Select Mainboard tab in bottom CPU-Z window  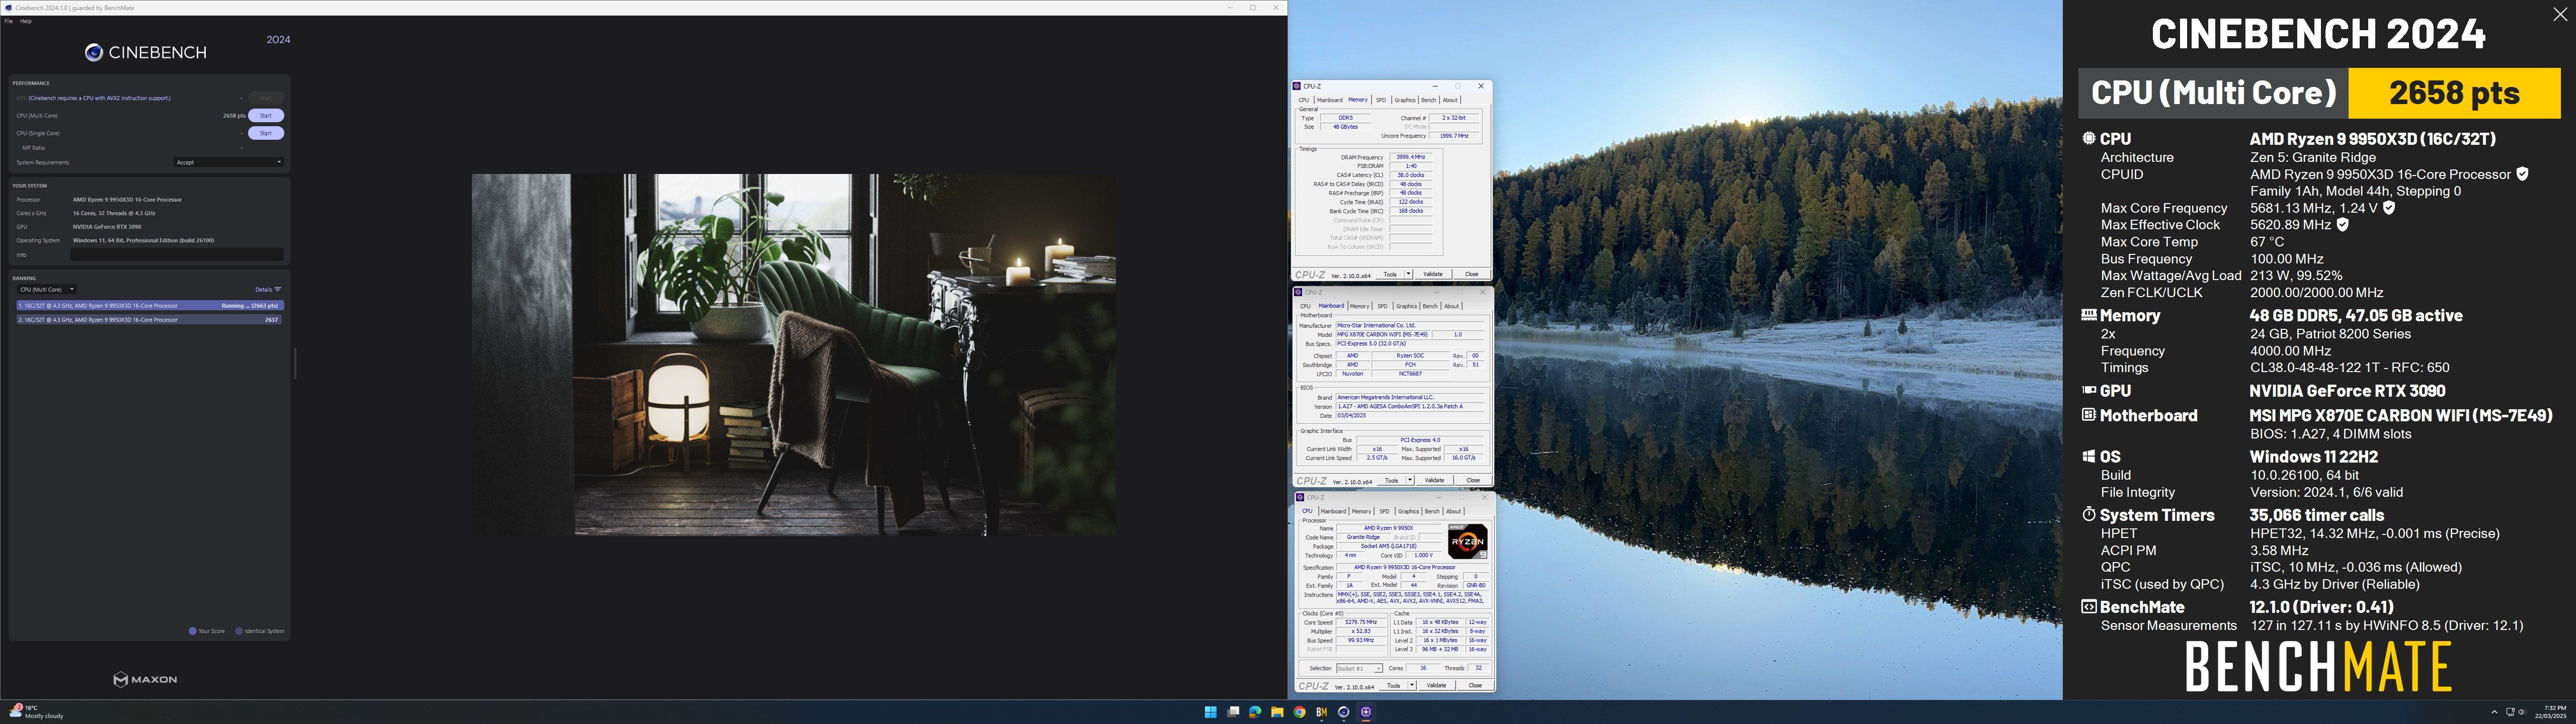[x=1334, y=511]
